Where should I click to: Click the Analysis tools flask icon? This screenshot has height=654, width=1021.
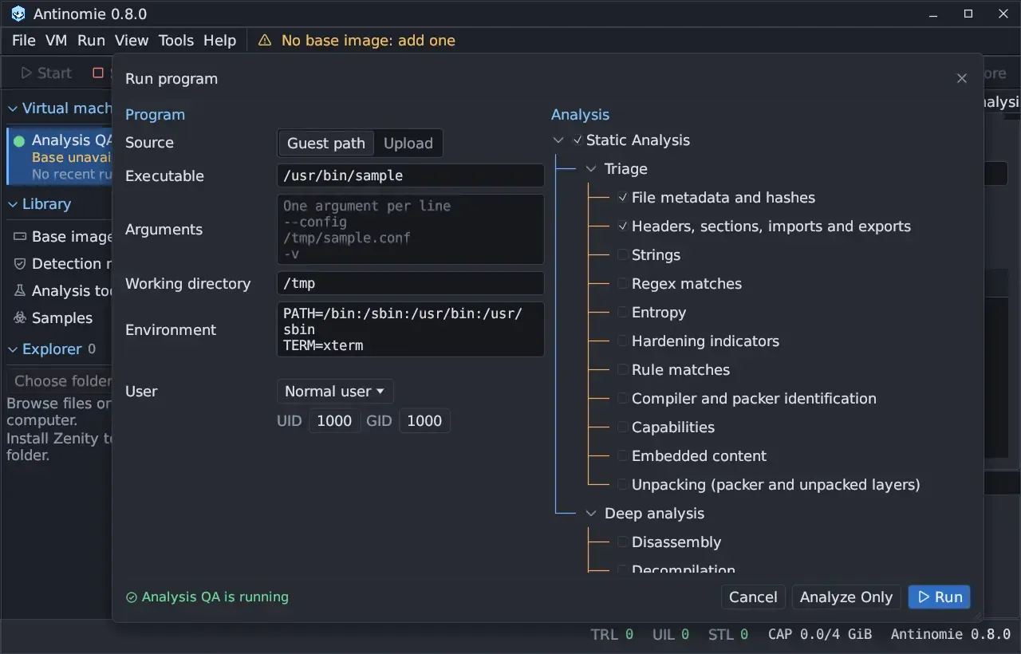pos(20,291)
